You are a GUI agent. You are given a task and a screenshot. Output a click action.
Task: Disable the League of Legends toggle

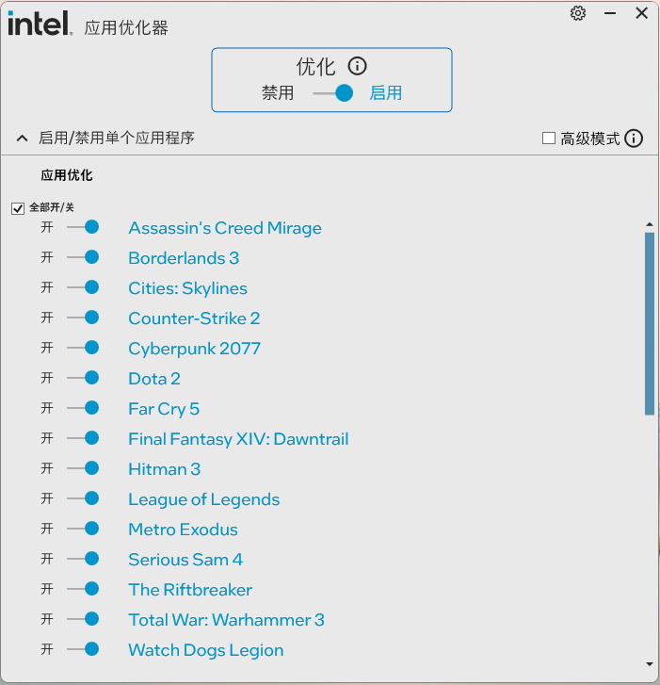click(83, 498)
